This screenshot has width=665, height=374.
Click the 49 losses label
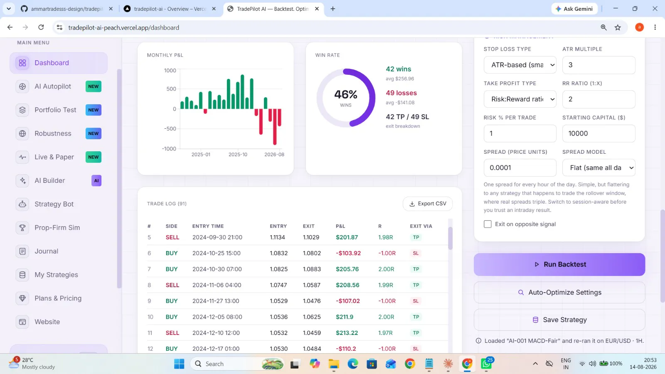[x=401, y=93]
